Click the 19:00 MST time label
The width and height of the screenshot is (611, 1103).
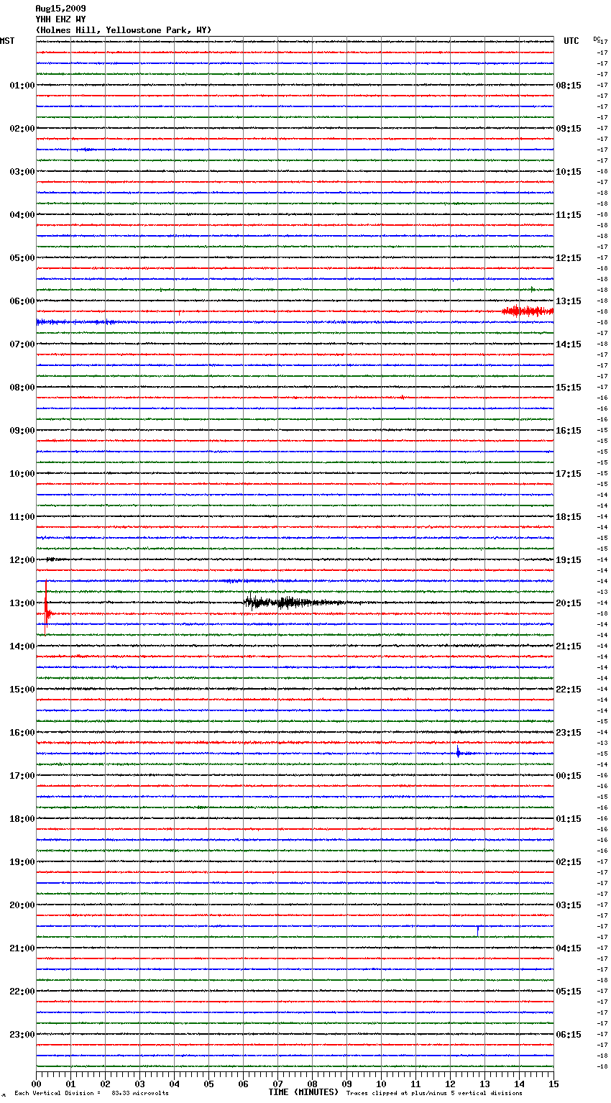point(22,862)
